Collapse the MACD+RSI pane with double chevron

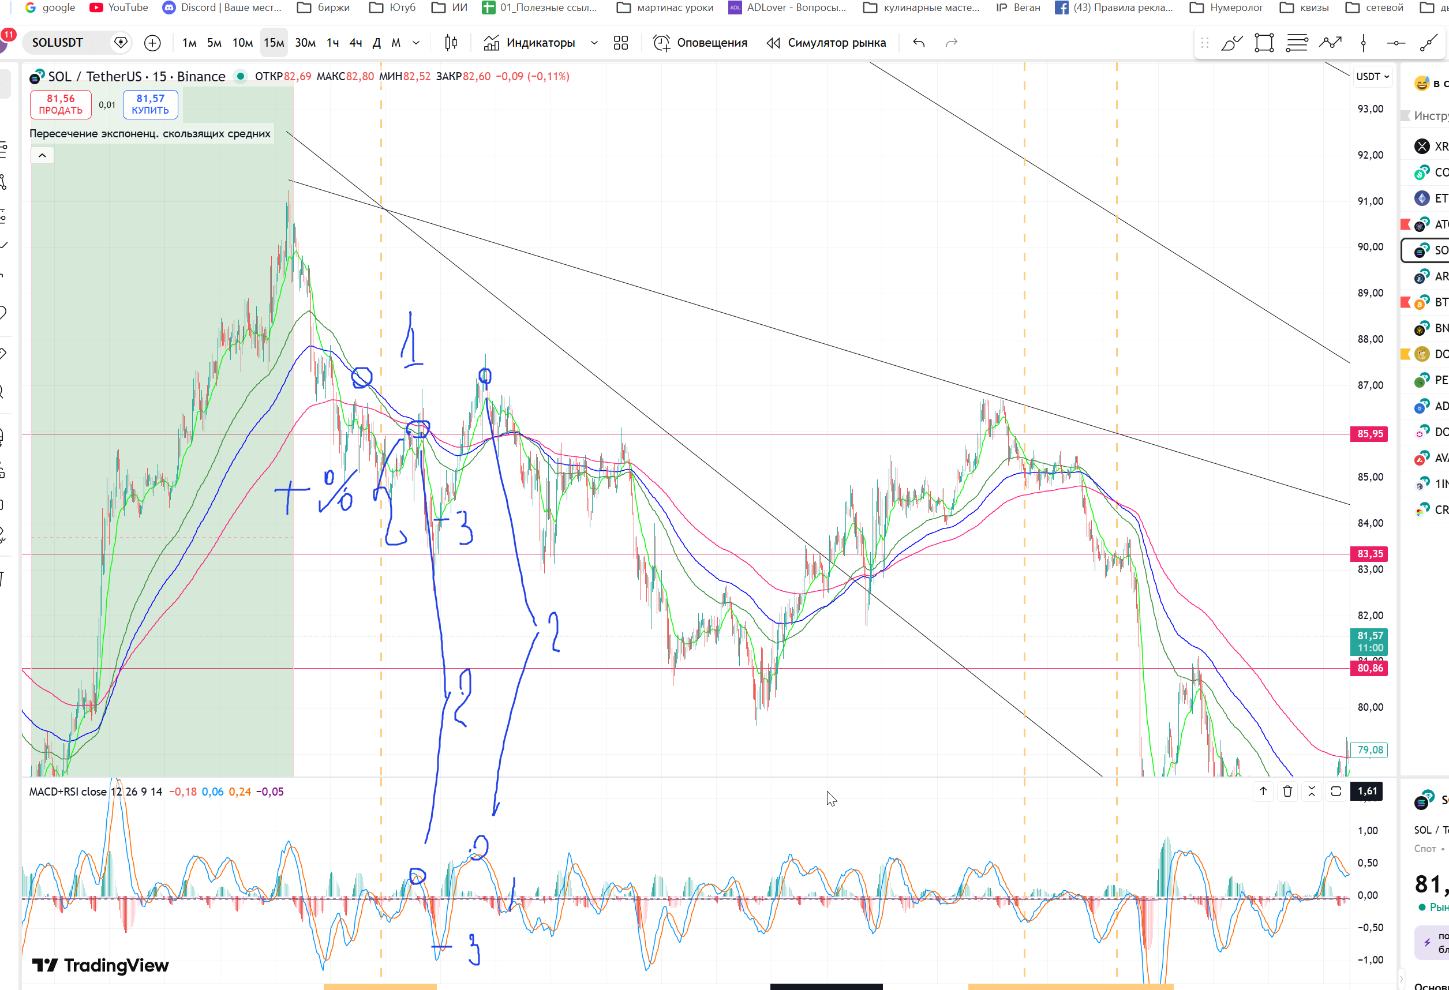[1311, 791]
